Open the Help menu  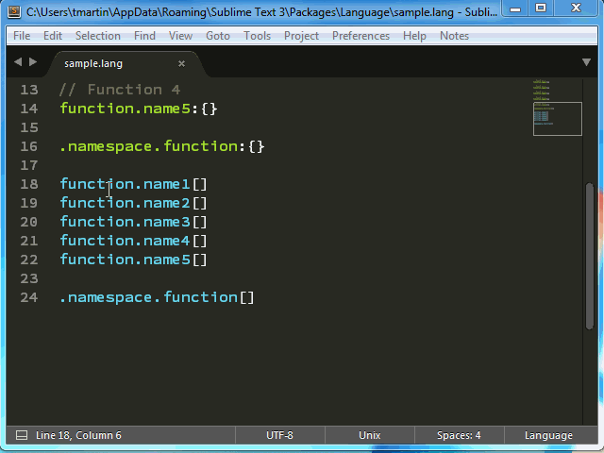pos(414,36)
